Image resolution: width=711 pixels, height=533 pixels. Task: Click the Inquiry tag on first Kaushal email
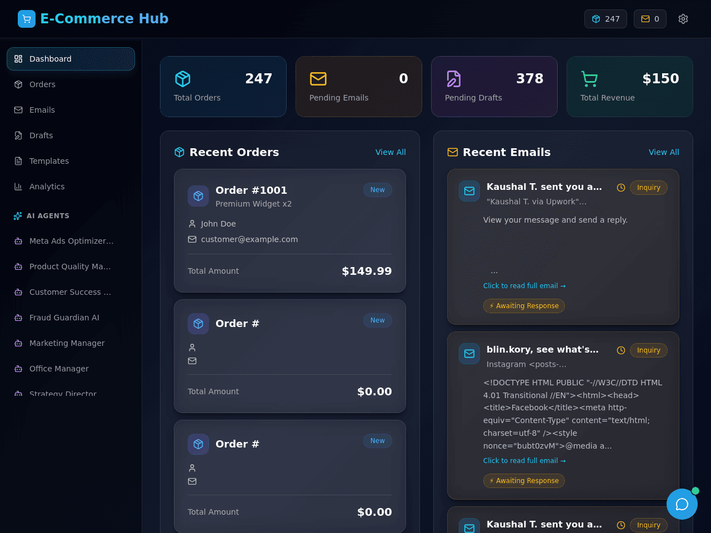coord(649,188)
